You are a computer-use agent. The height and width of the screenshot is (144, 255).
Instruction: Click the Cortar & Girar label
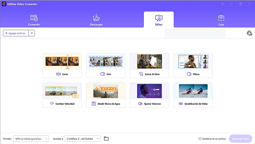pos(152,74)
